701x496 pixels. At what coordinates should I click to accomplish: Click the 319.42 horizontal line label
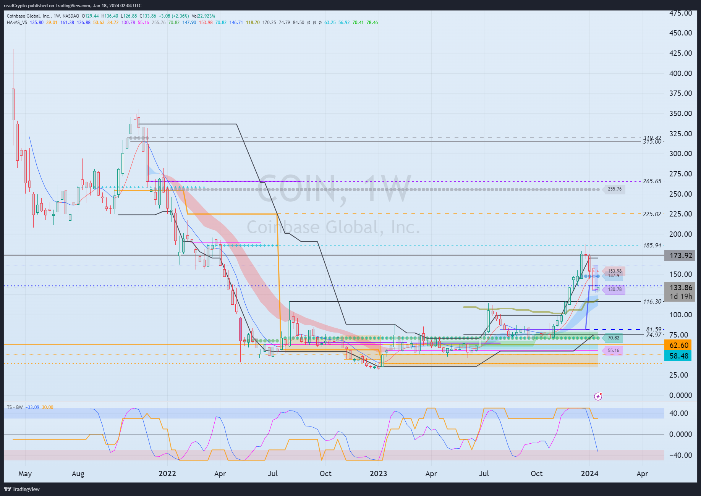(x=652, y=138)
